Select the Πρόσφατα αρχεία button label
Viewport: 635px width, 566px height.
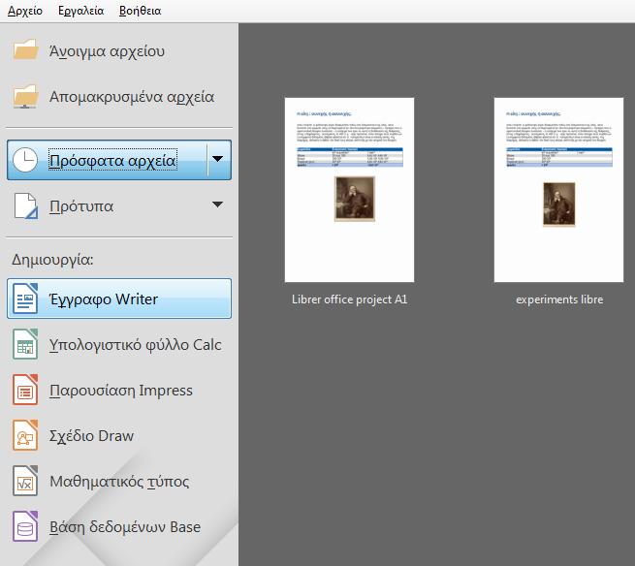113,161
